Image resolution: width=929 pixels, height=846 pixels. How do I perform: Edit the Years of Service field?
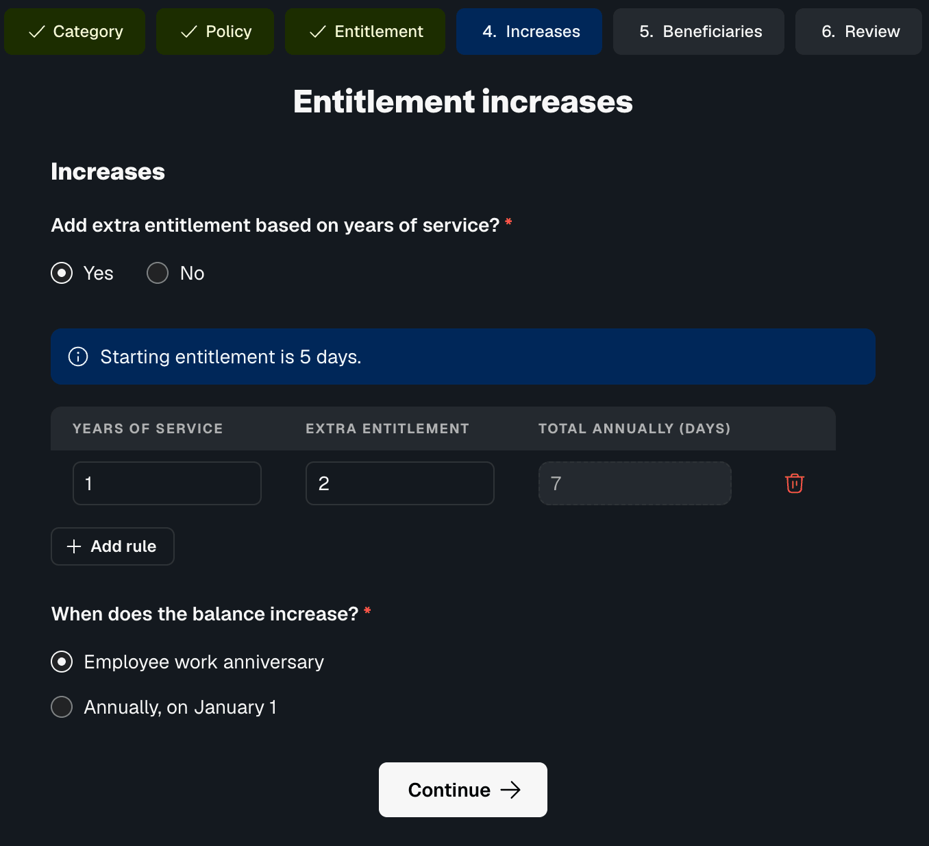coord(167,483)
